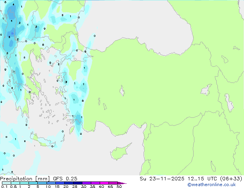The width and height of the screenshot is (244, 188).
Task: Click the '30' legend scale label
Action: click(84, 186)
